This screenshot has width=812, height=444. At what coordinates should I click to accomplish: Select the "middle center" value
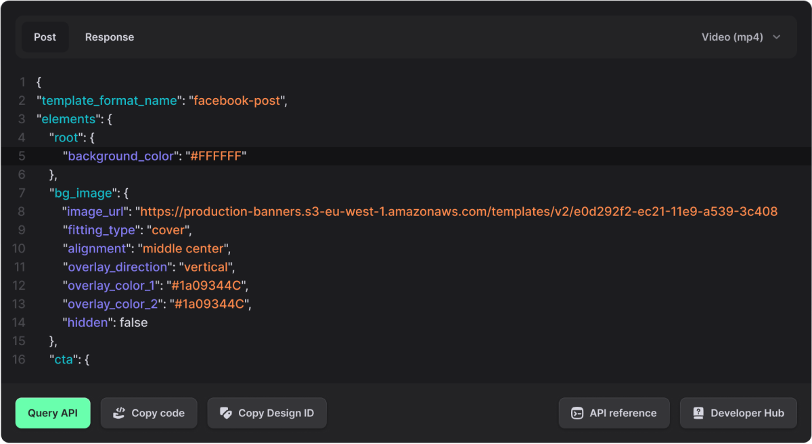click(x=183, y=248)
